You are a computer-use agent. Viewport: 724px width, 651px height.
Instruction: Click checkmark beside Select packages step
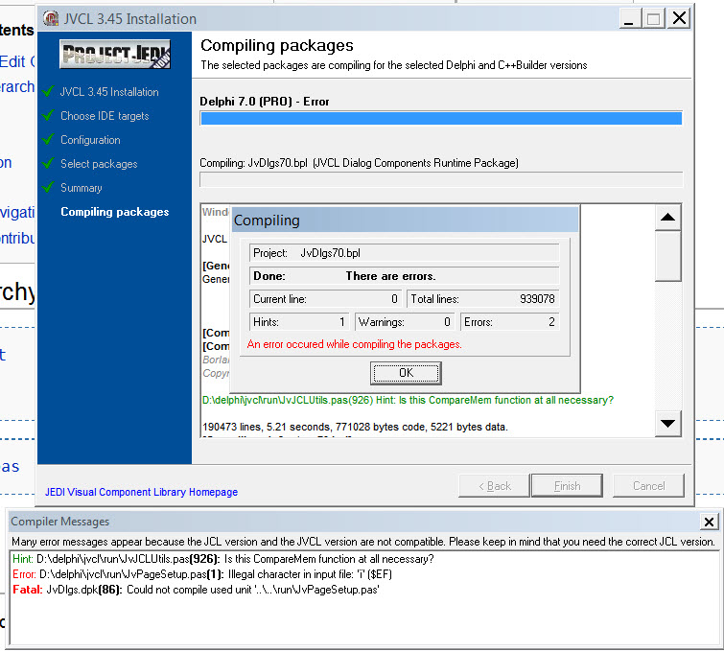coord(47,164)
